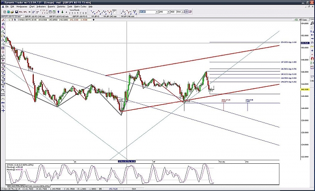The width and height of the screenshot is (315, 191).
Task: Click the yellow current price label on price axis
Action: (x=305, y=89)
